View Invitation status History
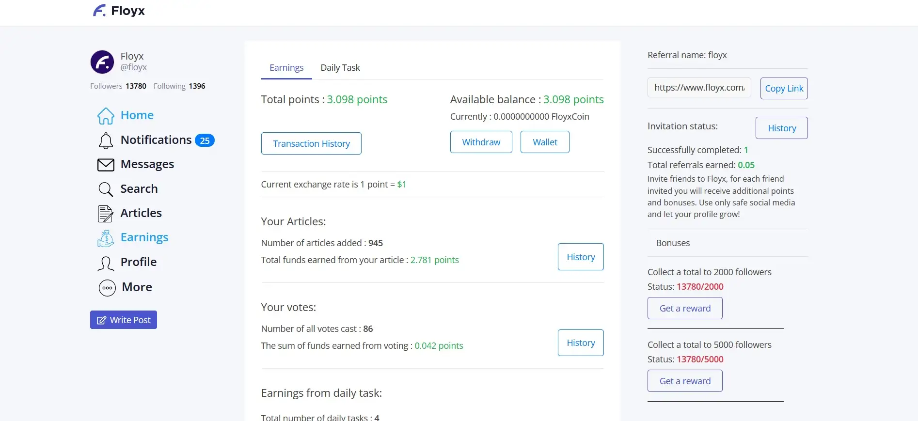Viewport: 918px width, 421px height. pos(781,128)
